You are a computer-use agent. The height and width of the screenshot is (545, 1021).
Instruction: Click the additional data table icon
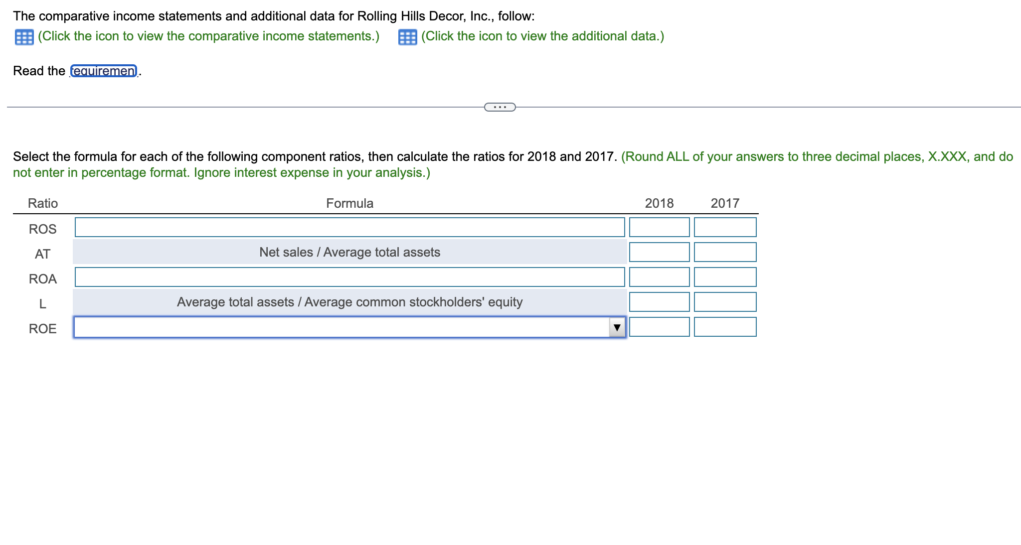click(408, 36)
